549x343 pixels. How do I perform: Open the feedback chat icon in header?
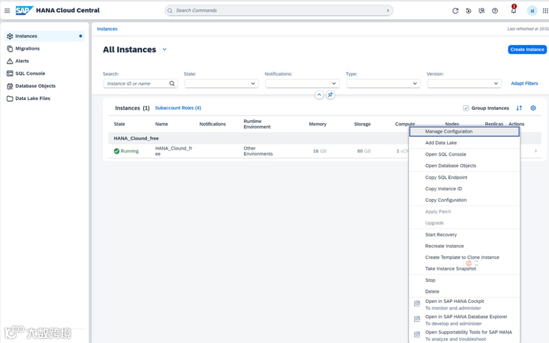click(482, 11)
